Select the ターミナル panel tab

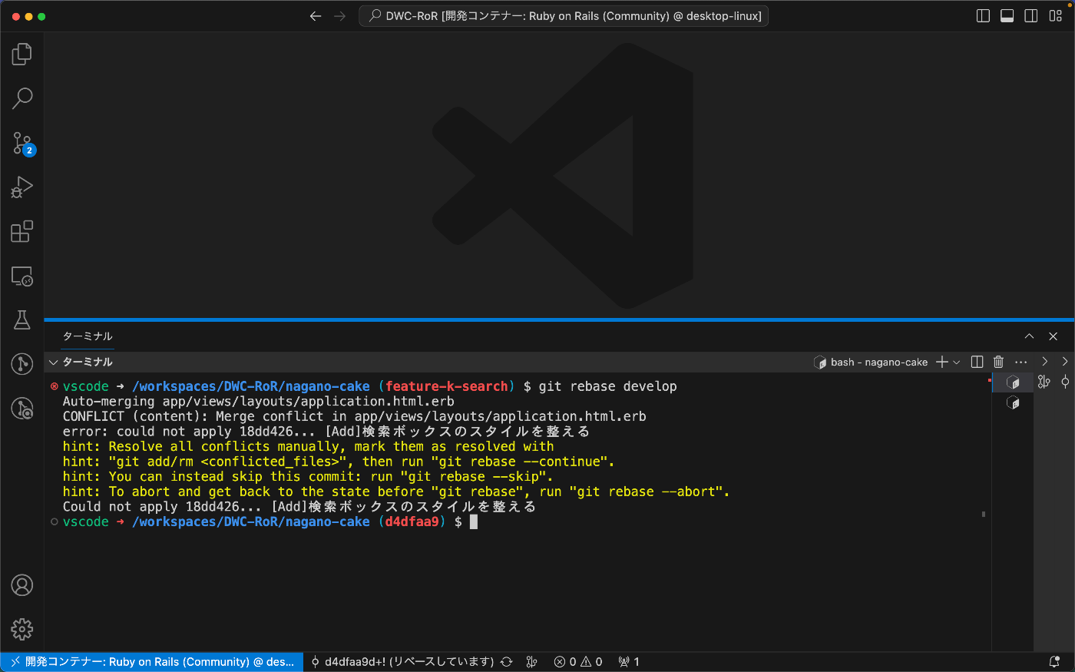pos(88,336)
